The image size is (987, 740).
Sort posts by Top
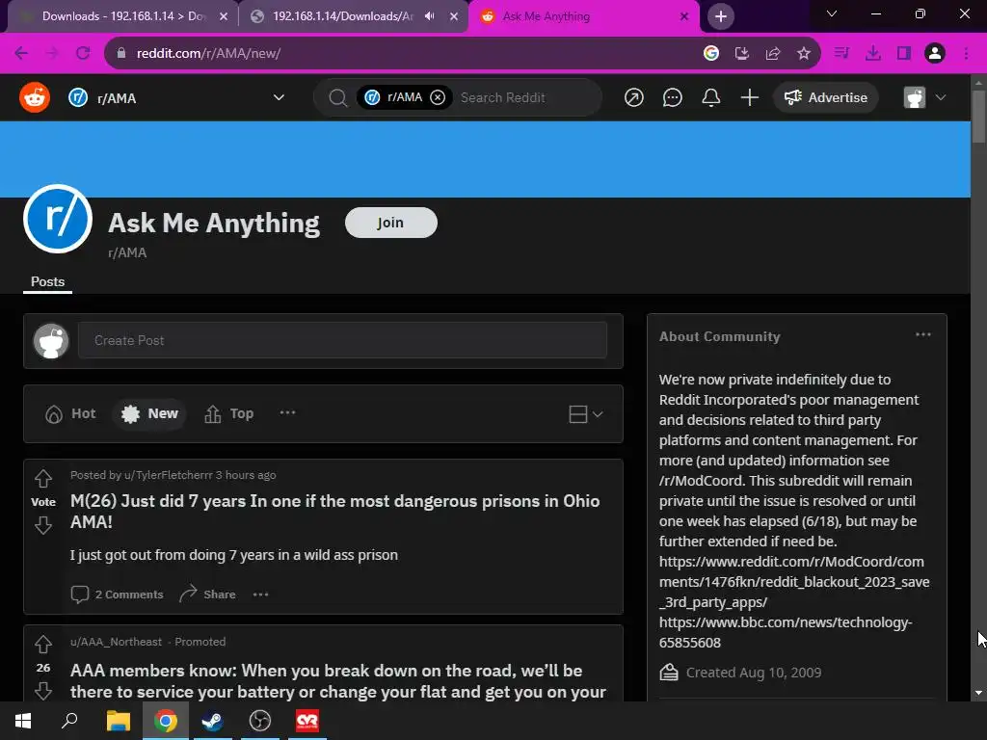coord(229,414)
